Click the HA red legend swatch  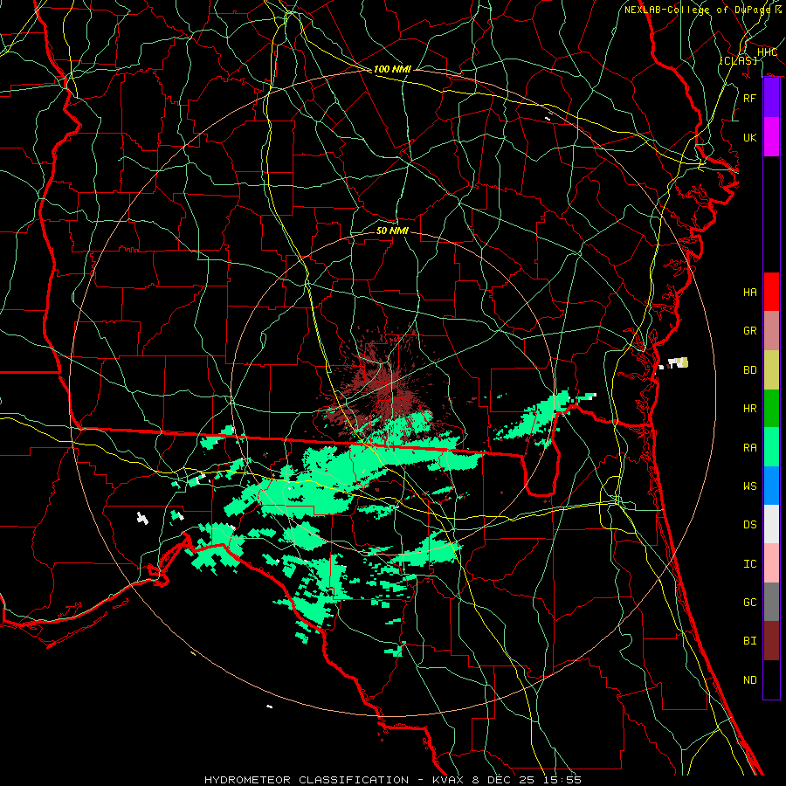click(771, 292)
